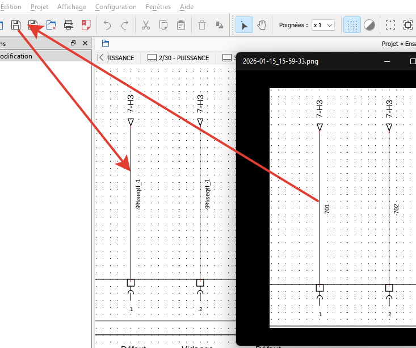Open the Affichage menu
This screenshot has width=416, height=348.
[72, 7]
